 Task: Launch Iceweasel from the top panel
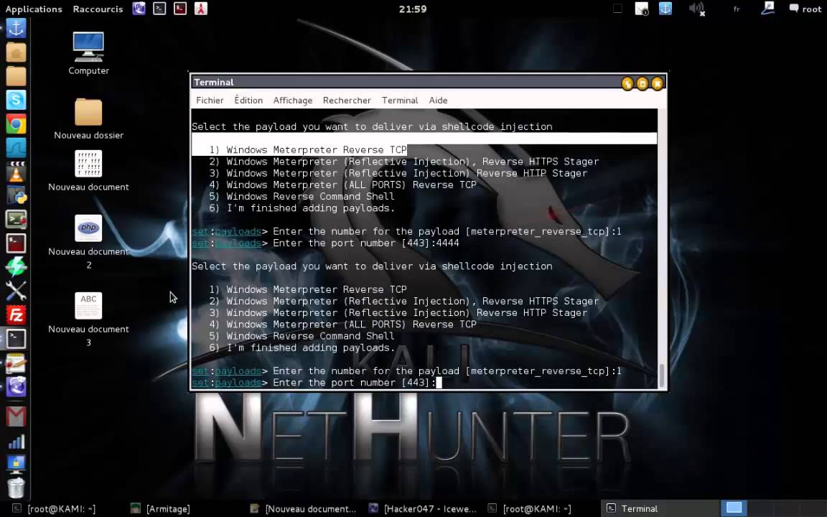point(139,9)
